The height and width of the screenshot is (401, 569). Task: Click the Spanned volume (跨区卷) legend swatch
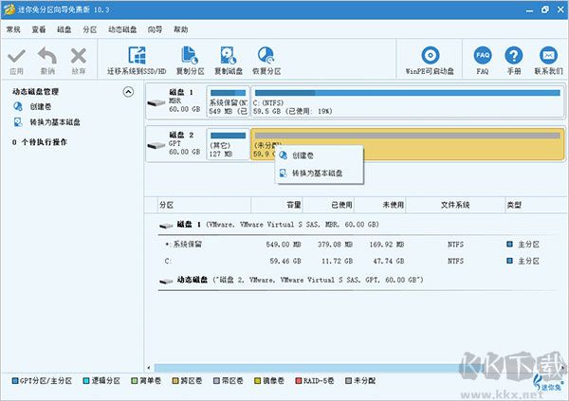pos(175,381)
